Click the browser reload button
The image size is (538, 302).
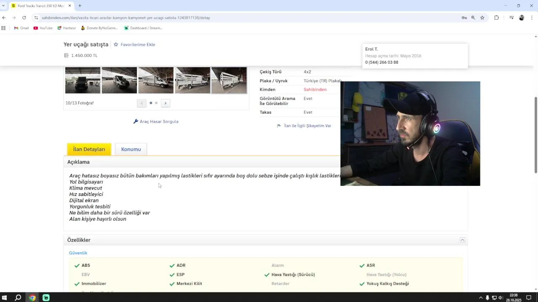[x=24, y=18]
